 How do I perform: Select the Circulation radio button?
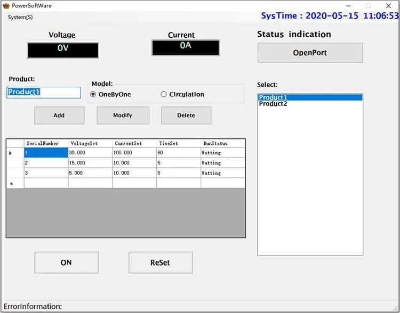164,94
